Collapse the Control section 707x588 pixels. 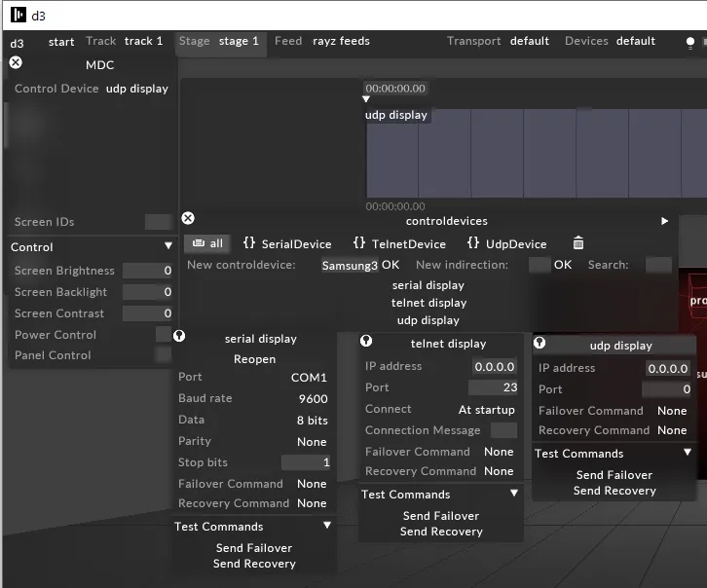(x=167, y=247)
